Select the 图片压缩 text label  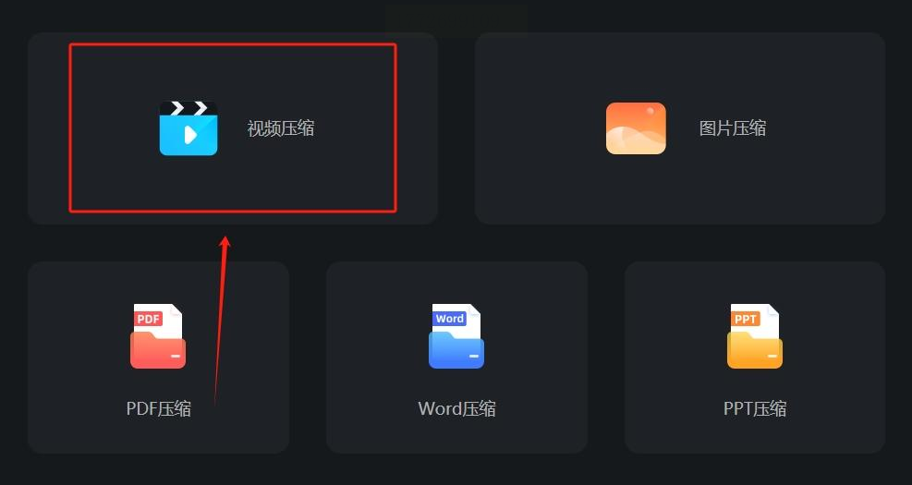click(x=732, y=128)
